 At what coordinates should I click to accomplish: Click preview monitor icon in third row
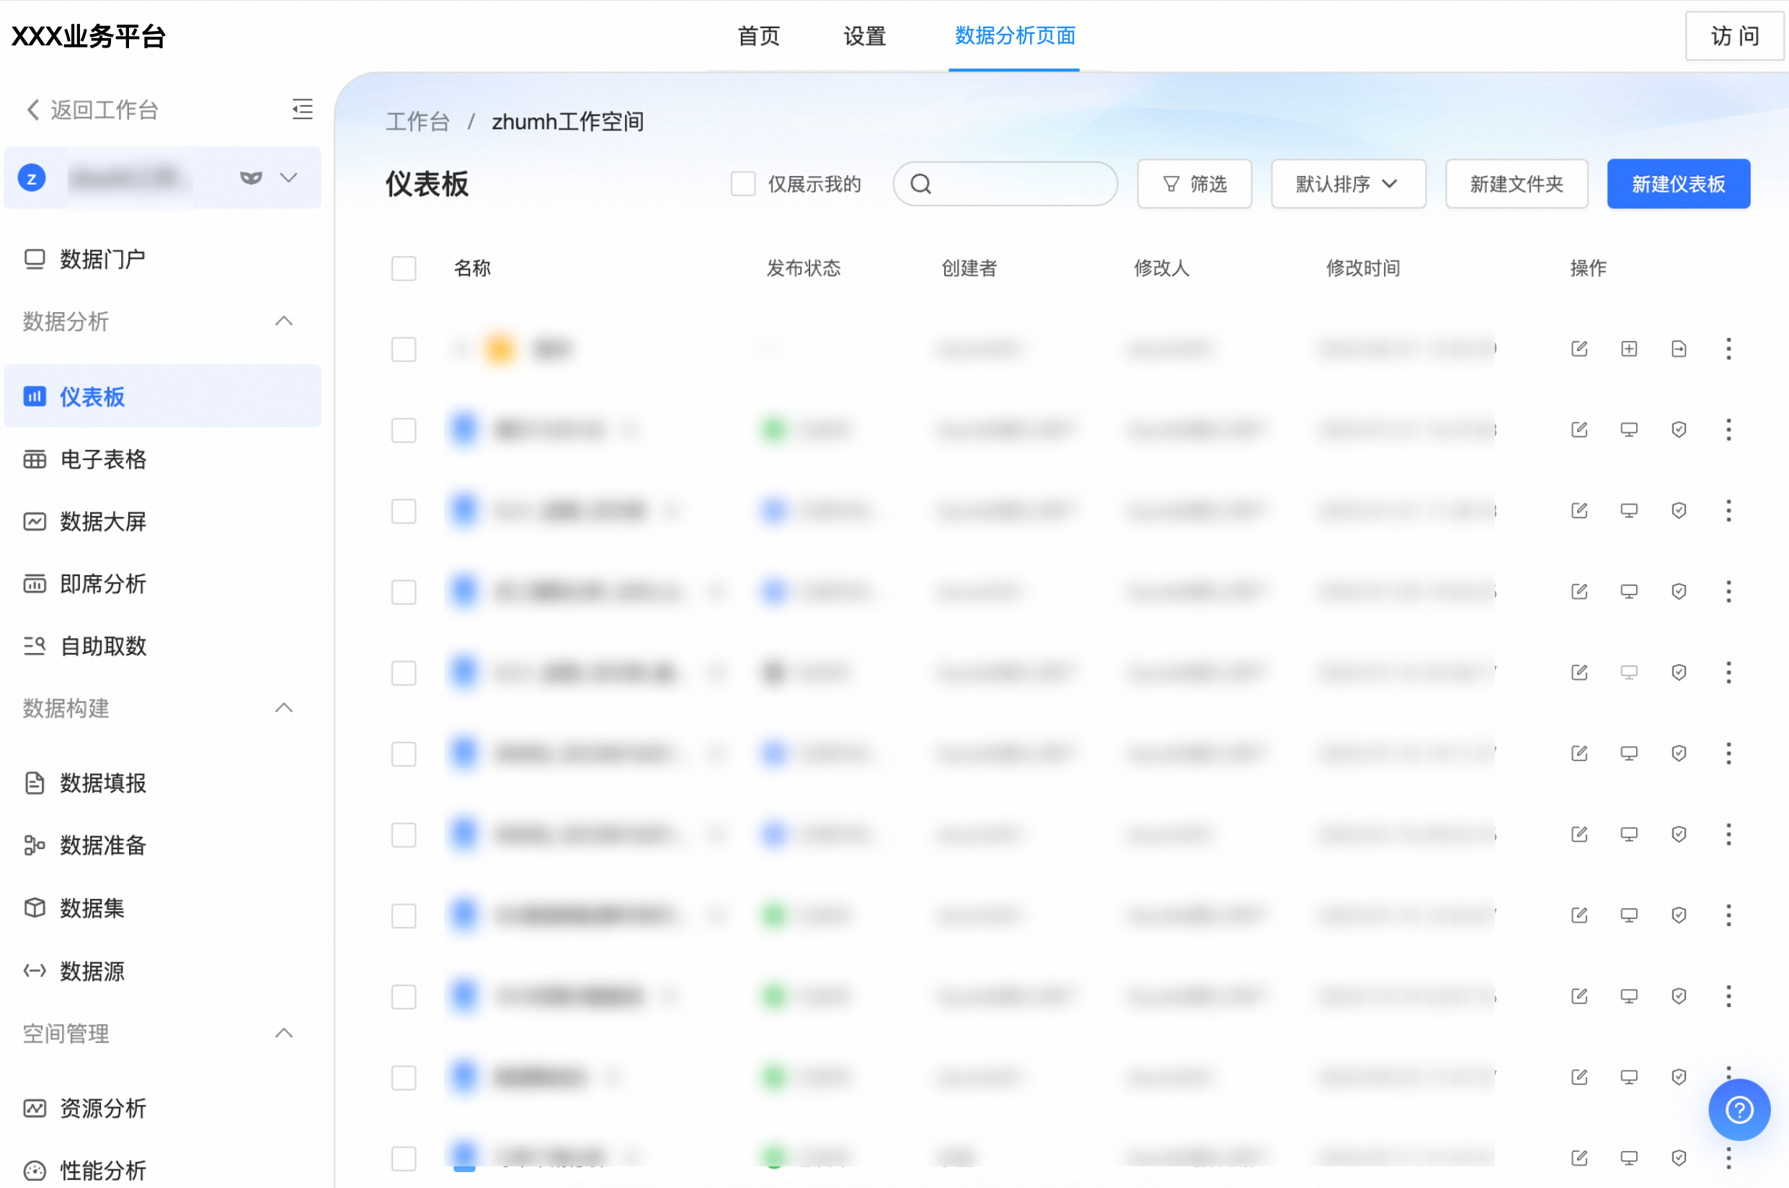point(1629,510)
